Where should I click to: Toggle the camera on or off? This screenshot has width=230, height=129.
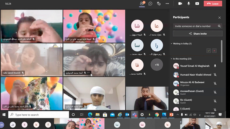click(x=180, y=3)
